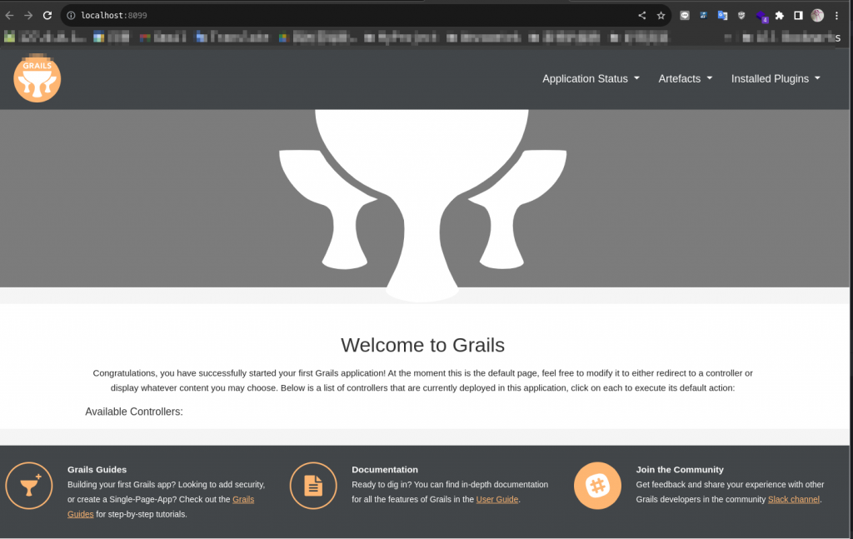Screen dimensions: 853x539
Task: Click the Grails logo in the navbar
Action: click(37, 78)
